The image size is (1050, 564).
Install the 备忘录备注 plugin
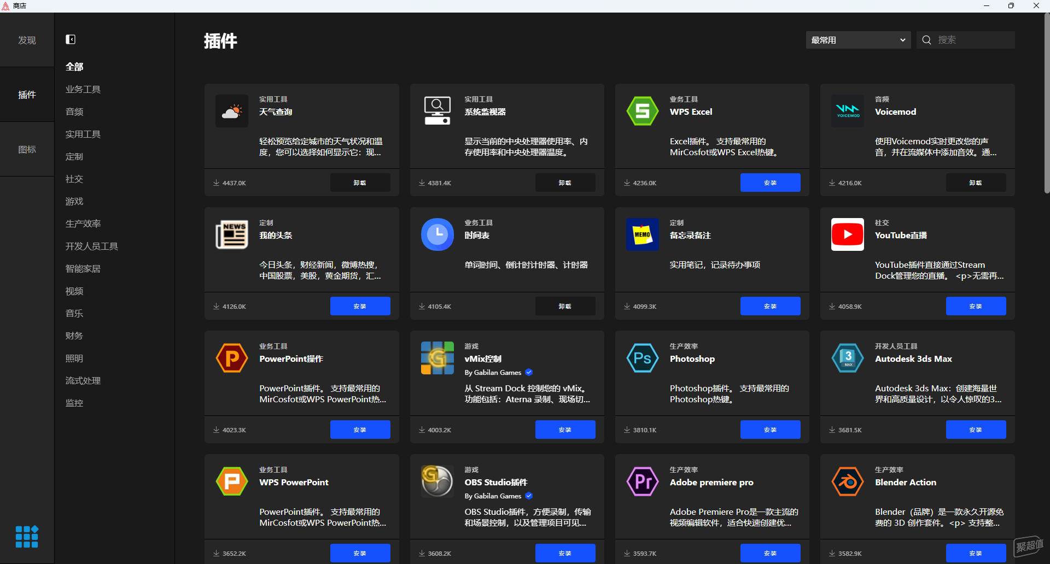[770, 306]
